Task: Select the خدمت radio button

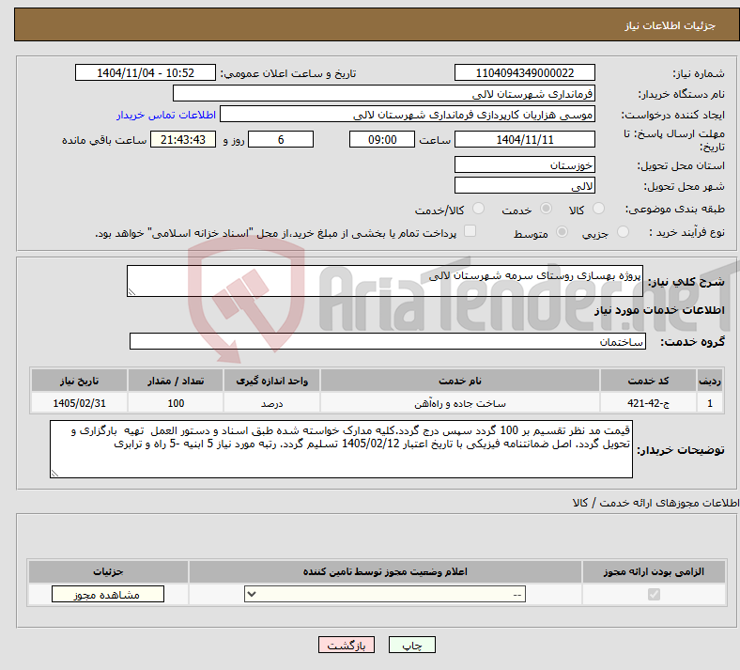Action: pos(546,209)
